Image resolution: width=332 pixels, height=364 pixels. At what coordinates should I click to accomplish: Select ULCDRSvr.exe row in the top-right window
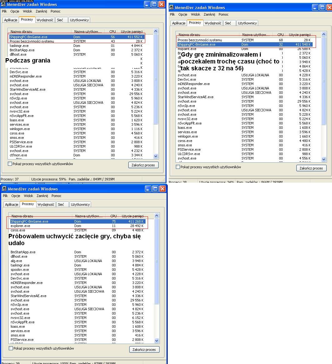tap(245, 154)
